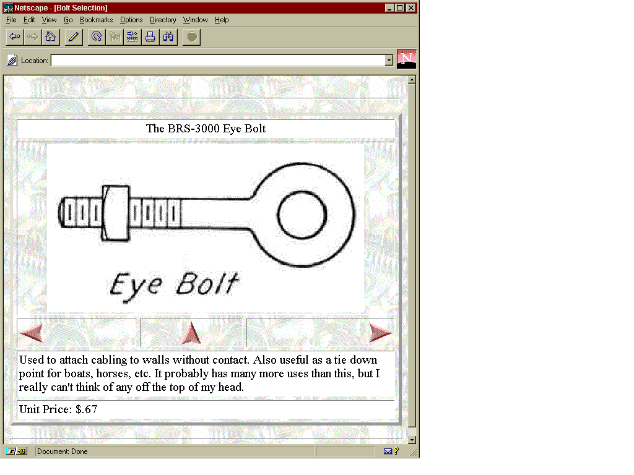Reload the current page

coord(97,37)
